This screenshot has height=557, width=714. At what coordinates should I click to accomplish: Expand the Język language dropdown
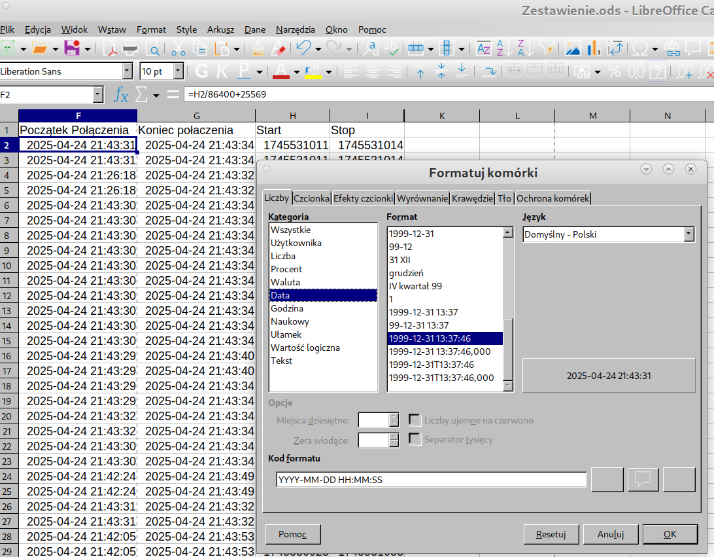(x=688, y=234)
